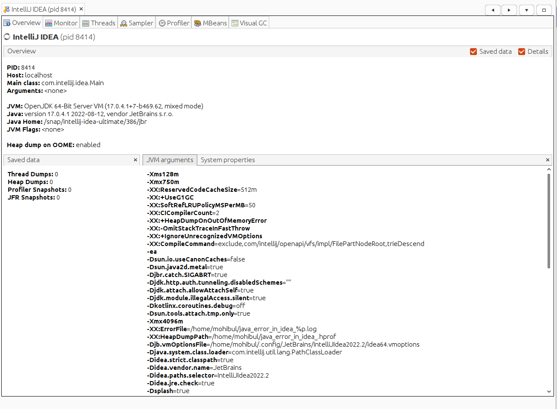Viewport: 557px width, 409px height.
Task: Select the -Xmx750m argument line
Action: [163, 182]
